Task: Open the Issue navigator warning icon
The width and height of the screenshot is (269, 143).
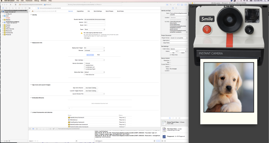Action: pos(13,8)
